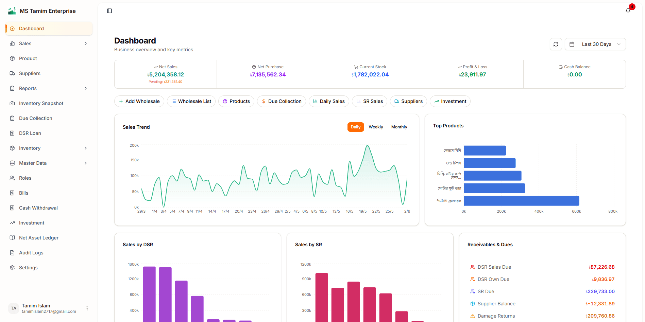The width and height of the screenshot is (645, 322).
Task: Open the Dashboard sidebar item
Action: pos(49,29)
